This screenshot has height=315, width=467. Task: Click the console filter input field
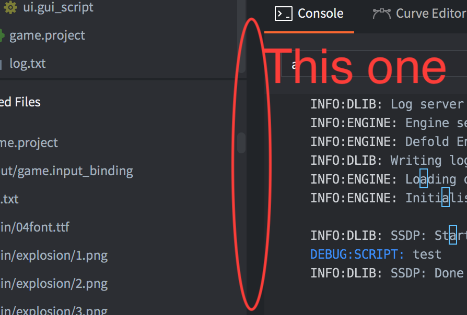(x=374, y=64)
